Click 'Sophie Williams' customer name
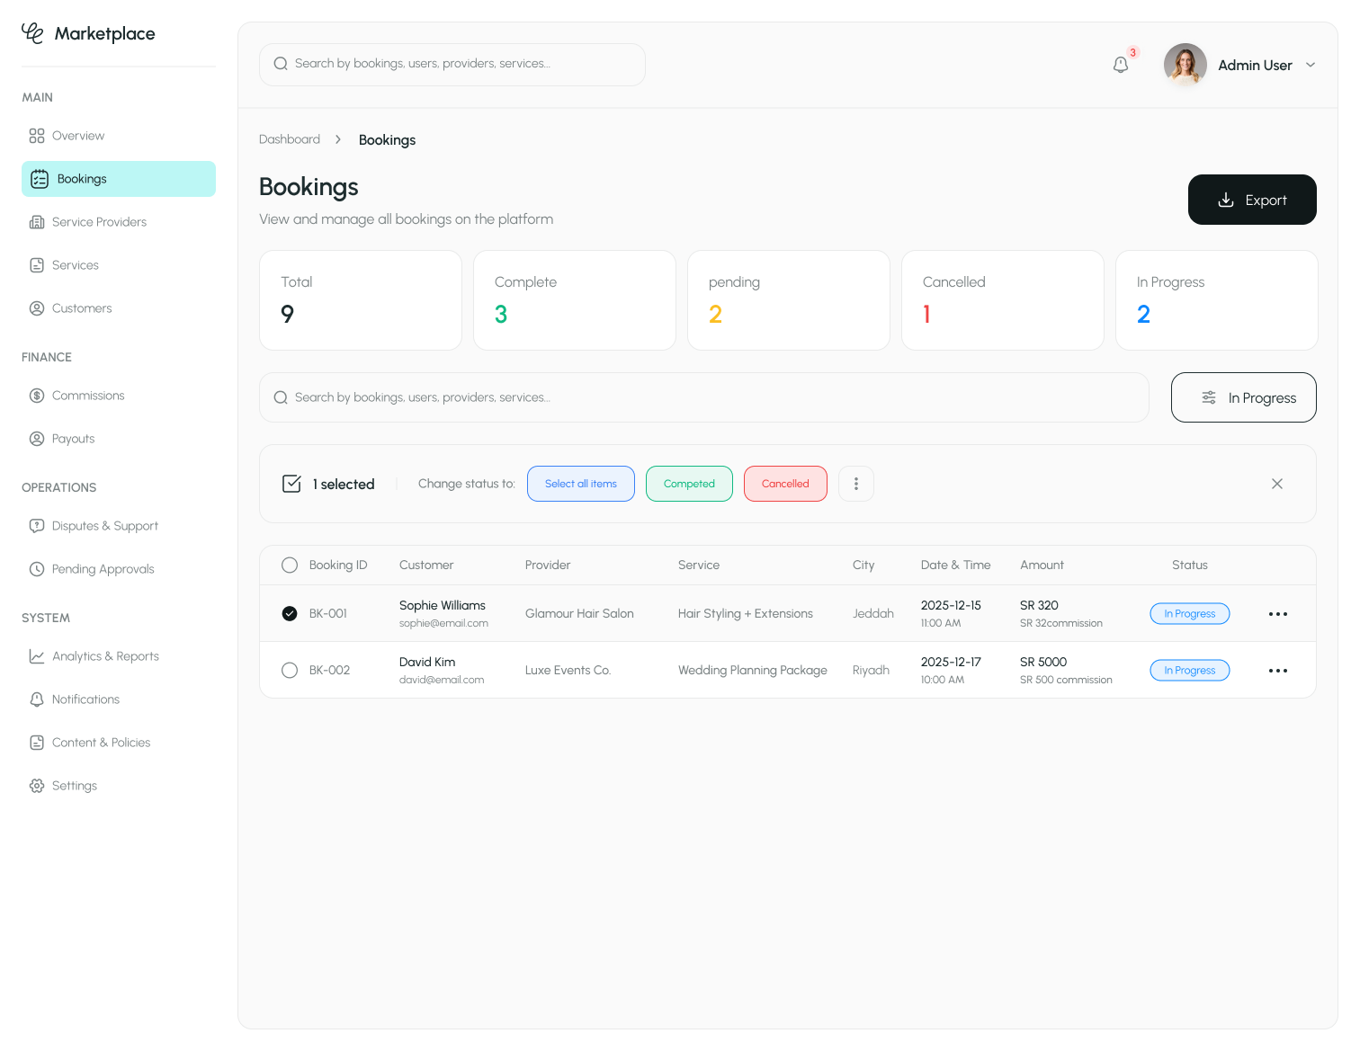 click(x=443, y=606)
